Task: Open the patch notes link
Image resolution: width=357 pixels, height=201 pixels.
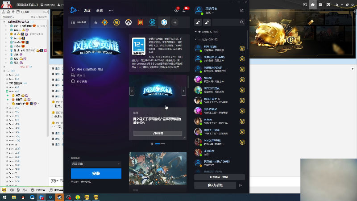Action: (x=79, y=81)
